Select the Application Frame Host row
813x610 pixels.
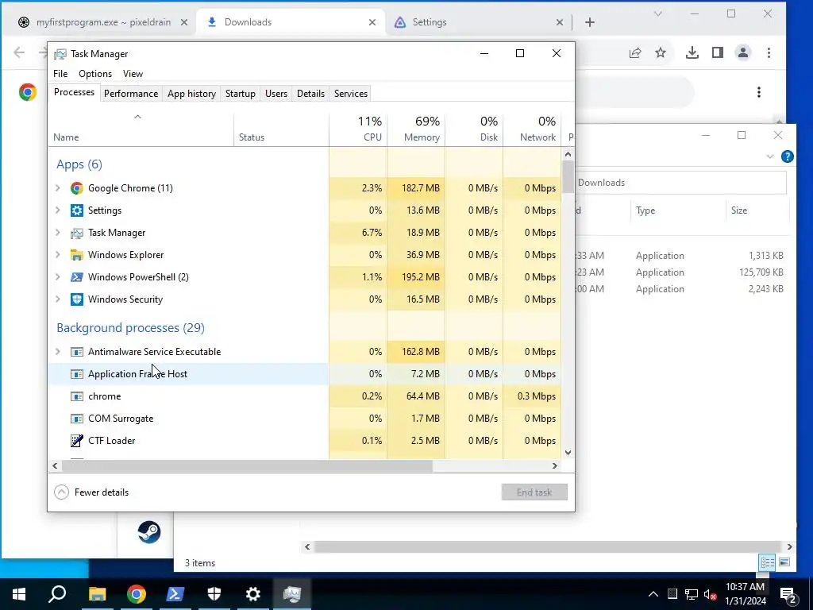pos(305,374)
